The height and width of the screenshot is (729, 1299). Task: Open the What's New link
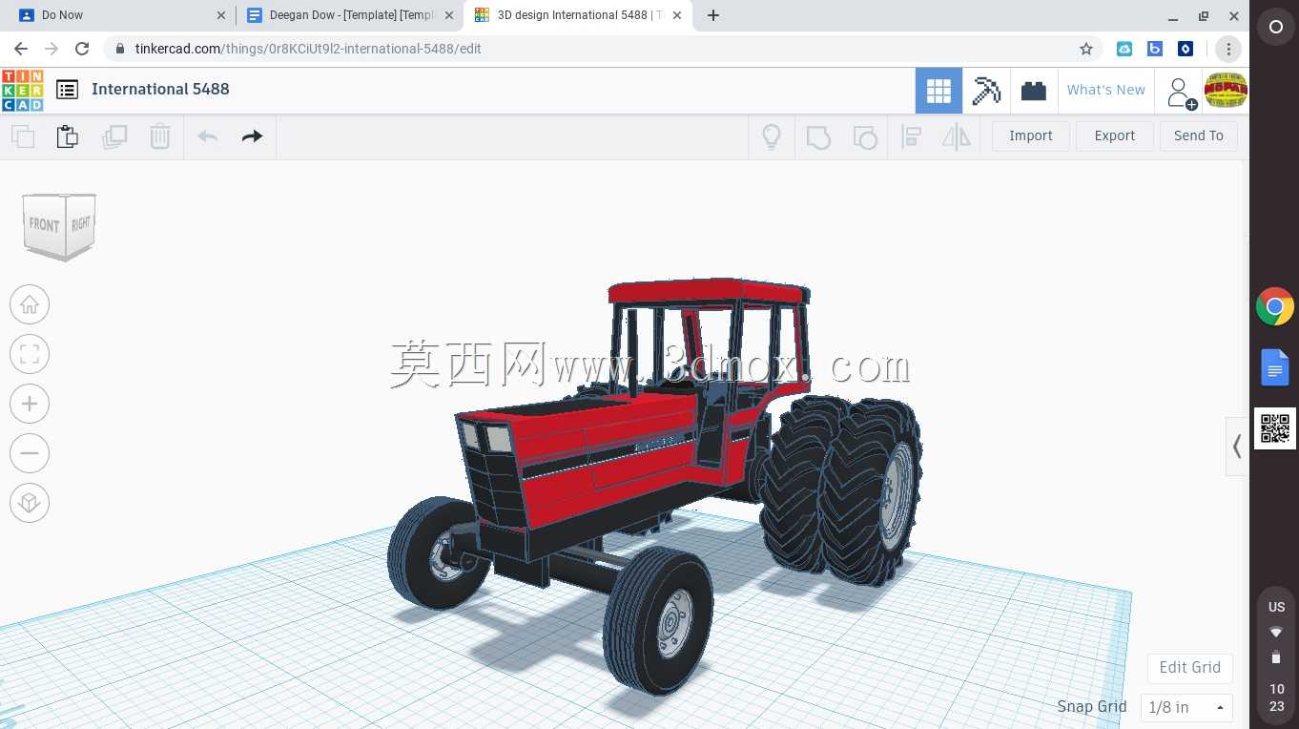tap(1105, 90)
